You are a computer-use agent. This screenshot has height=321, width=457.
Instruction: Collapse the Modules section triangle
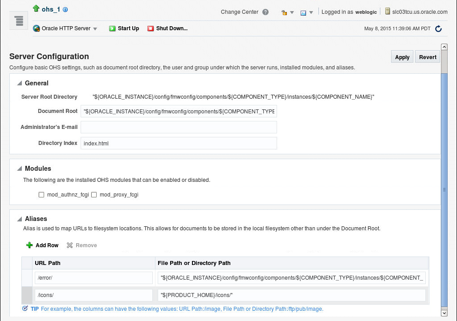point(20,169)
